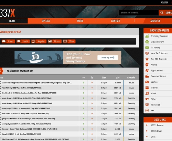This screenshot has width=172, height=141.
Task: Click the '2.0 GB' size cell
Action: tap(118, 129)
